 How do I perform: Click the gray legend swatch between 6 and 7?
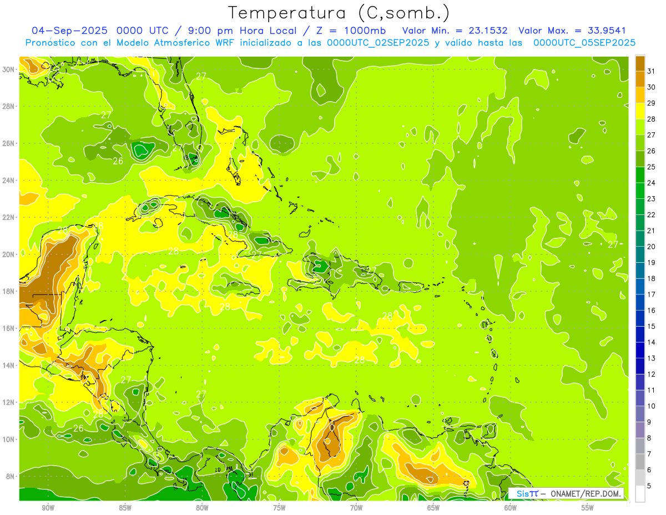[x=640, y=462]
